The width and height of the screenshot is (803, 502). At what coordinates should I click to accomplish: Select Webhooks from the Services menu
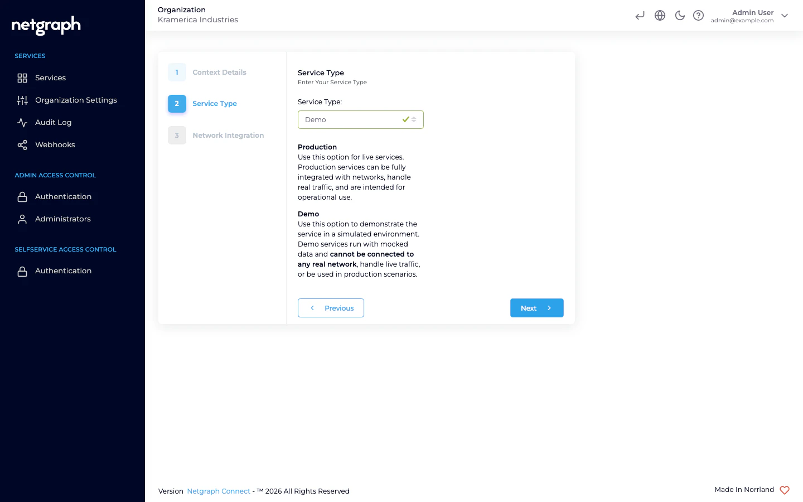[55, 144]
